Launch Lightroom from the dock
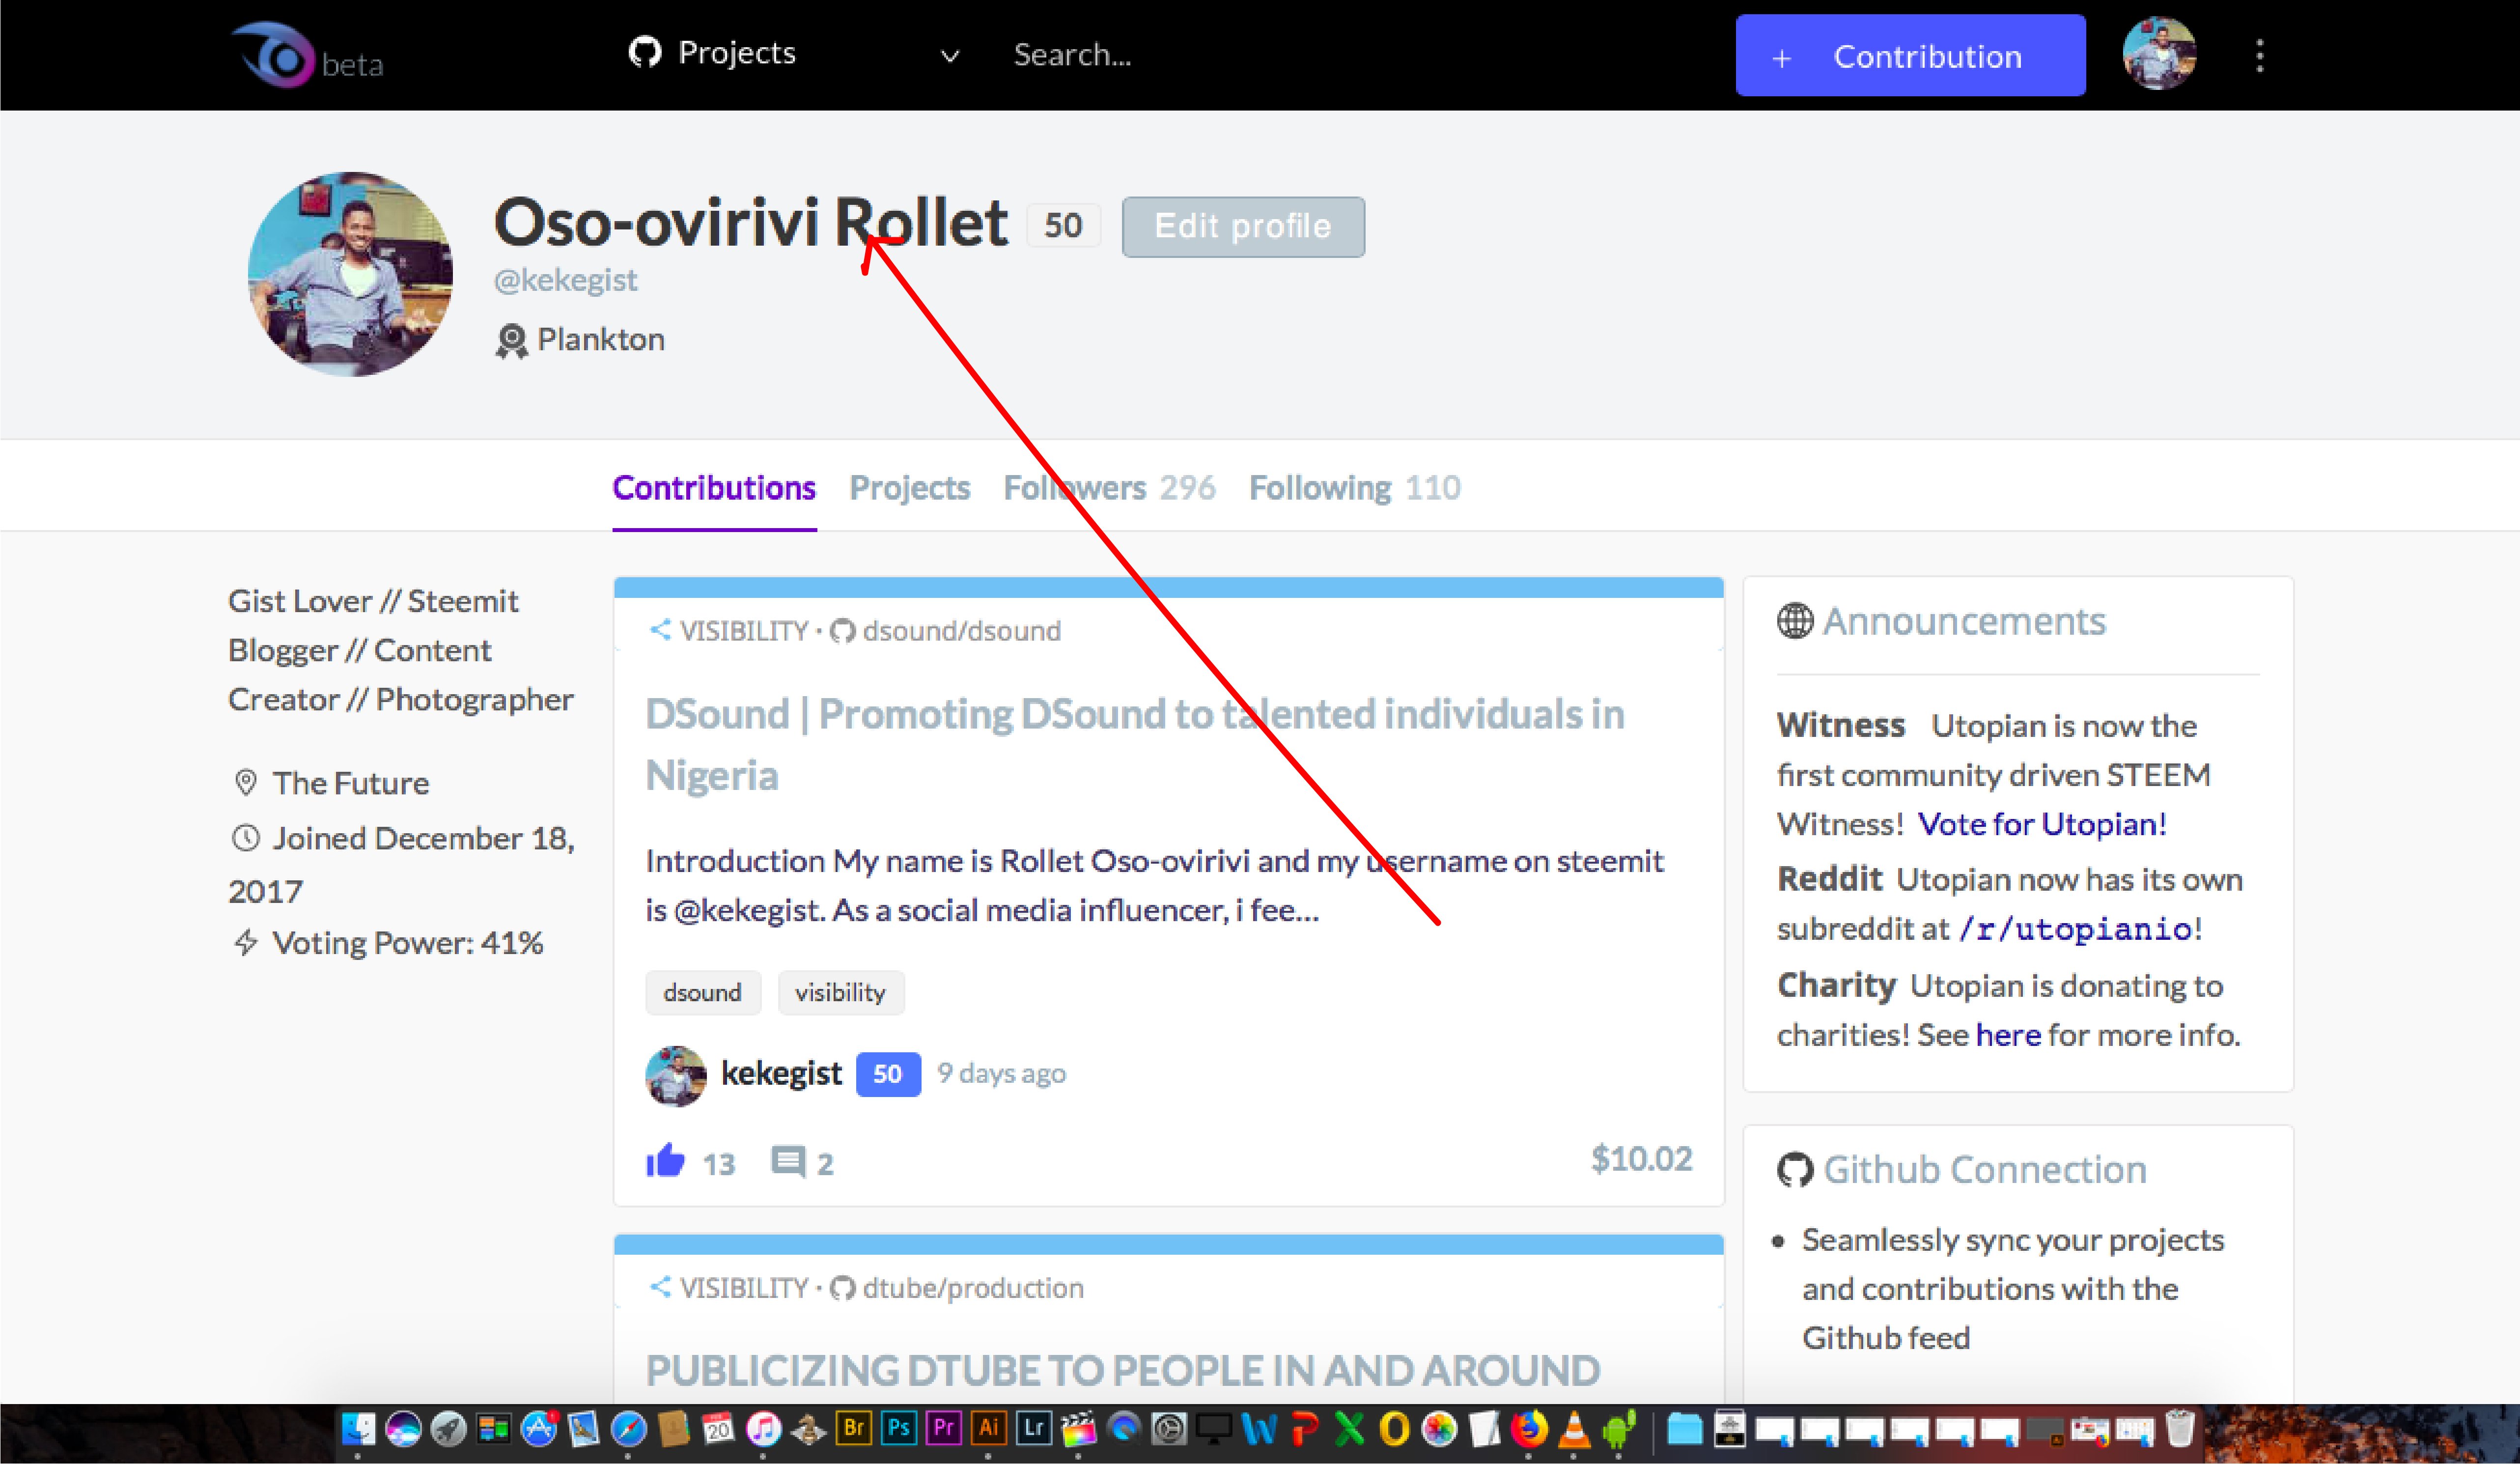2520x1464 pixels. [x=1034, y=1428]
